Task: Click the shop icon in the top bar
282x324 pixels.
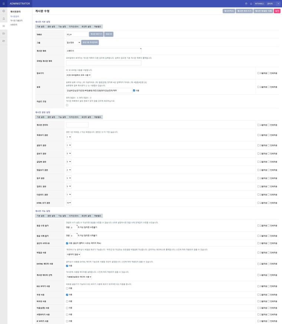Action: click(x=246, y=4)
